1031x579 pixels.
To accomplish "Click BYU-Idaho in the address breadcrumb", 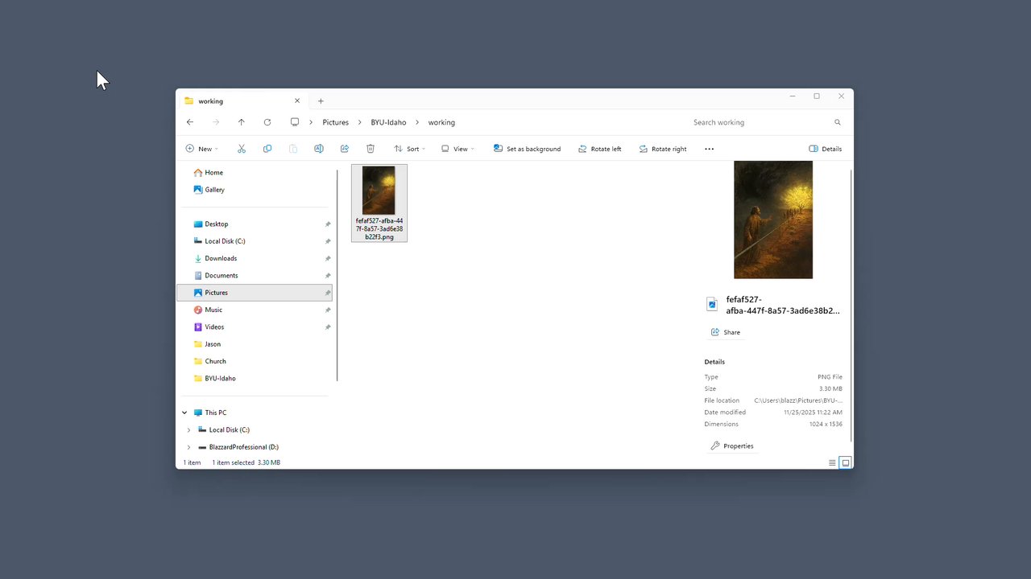I will click(x=388, y=122).
